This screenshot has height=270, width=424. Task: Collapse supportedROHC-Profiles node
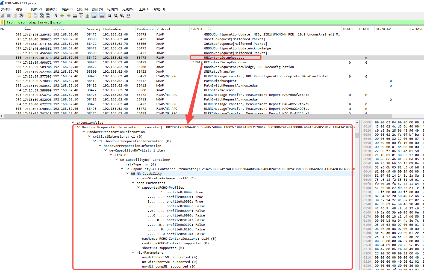click(x=139, y=188)
